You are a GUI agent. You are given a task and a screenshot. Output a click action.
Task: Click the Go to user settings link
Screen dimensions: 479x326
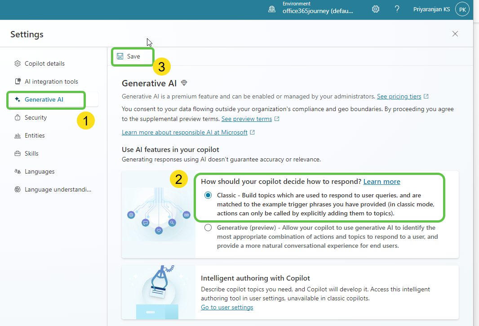point(226,307)
